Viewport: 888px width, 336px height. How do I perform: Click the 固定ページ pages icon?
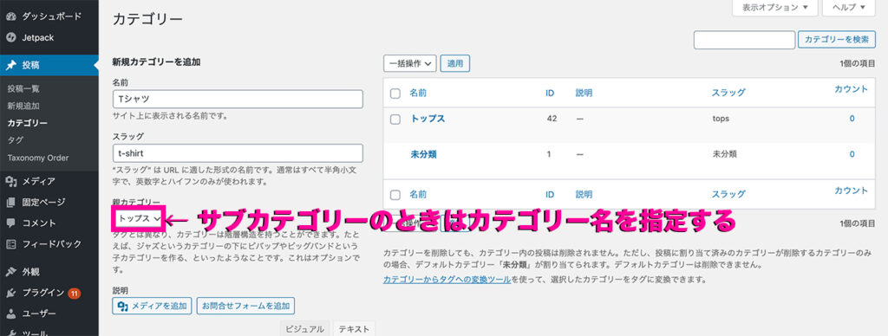coord(10,202)
